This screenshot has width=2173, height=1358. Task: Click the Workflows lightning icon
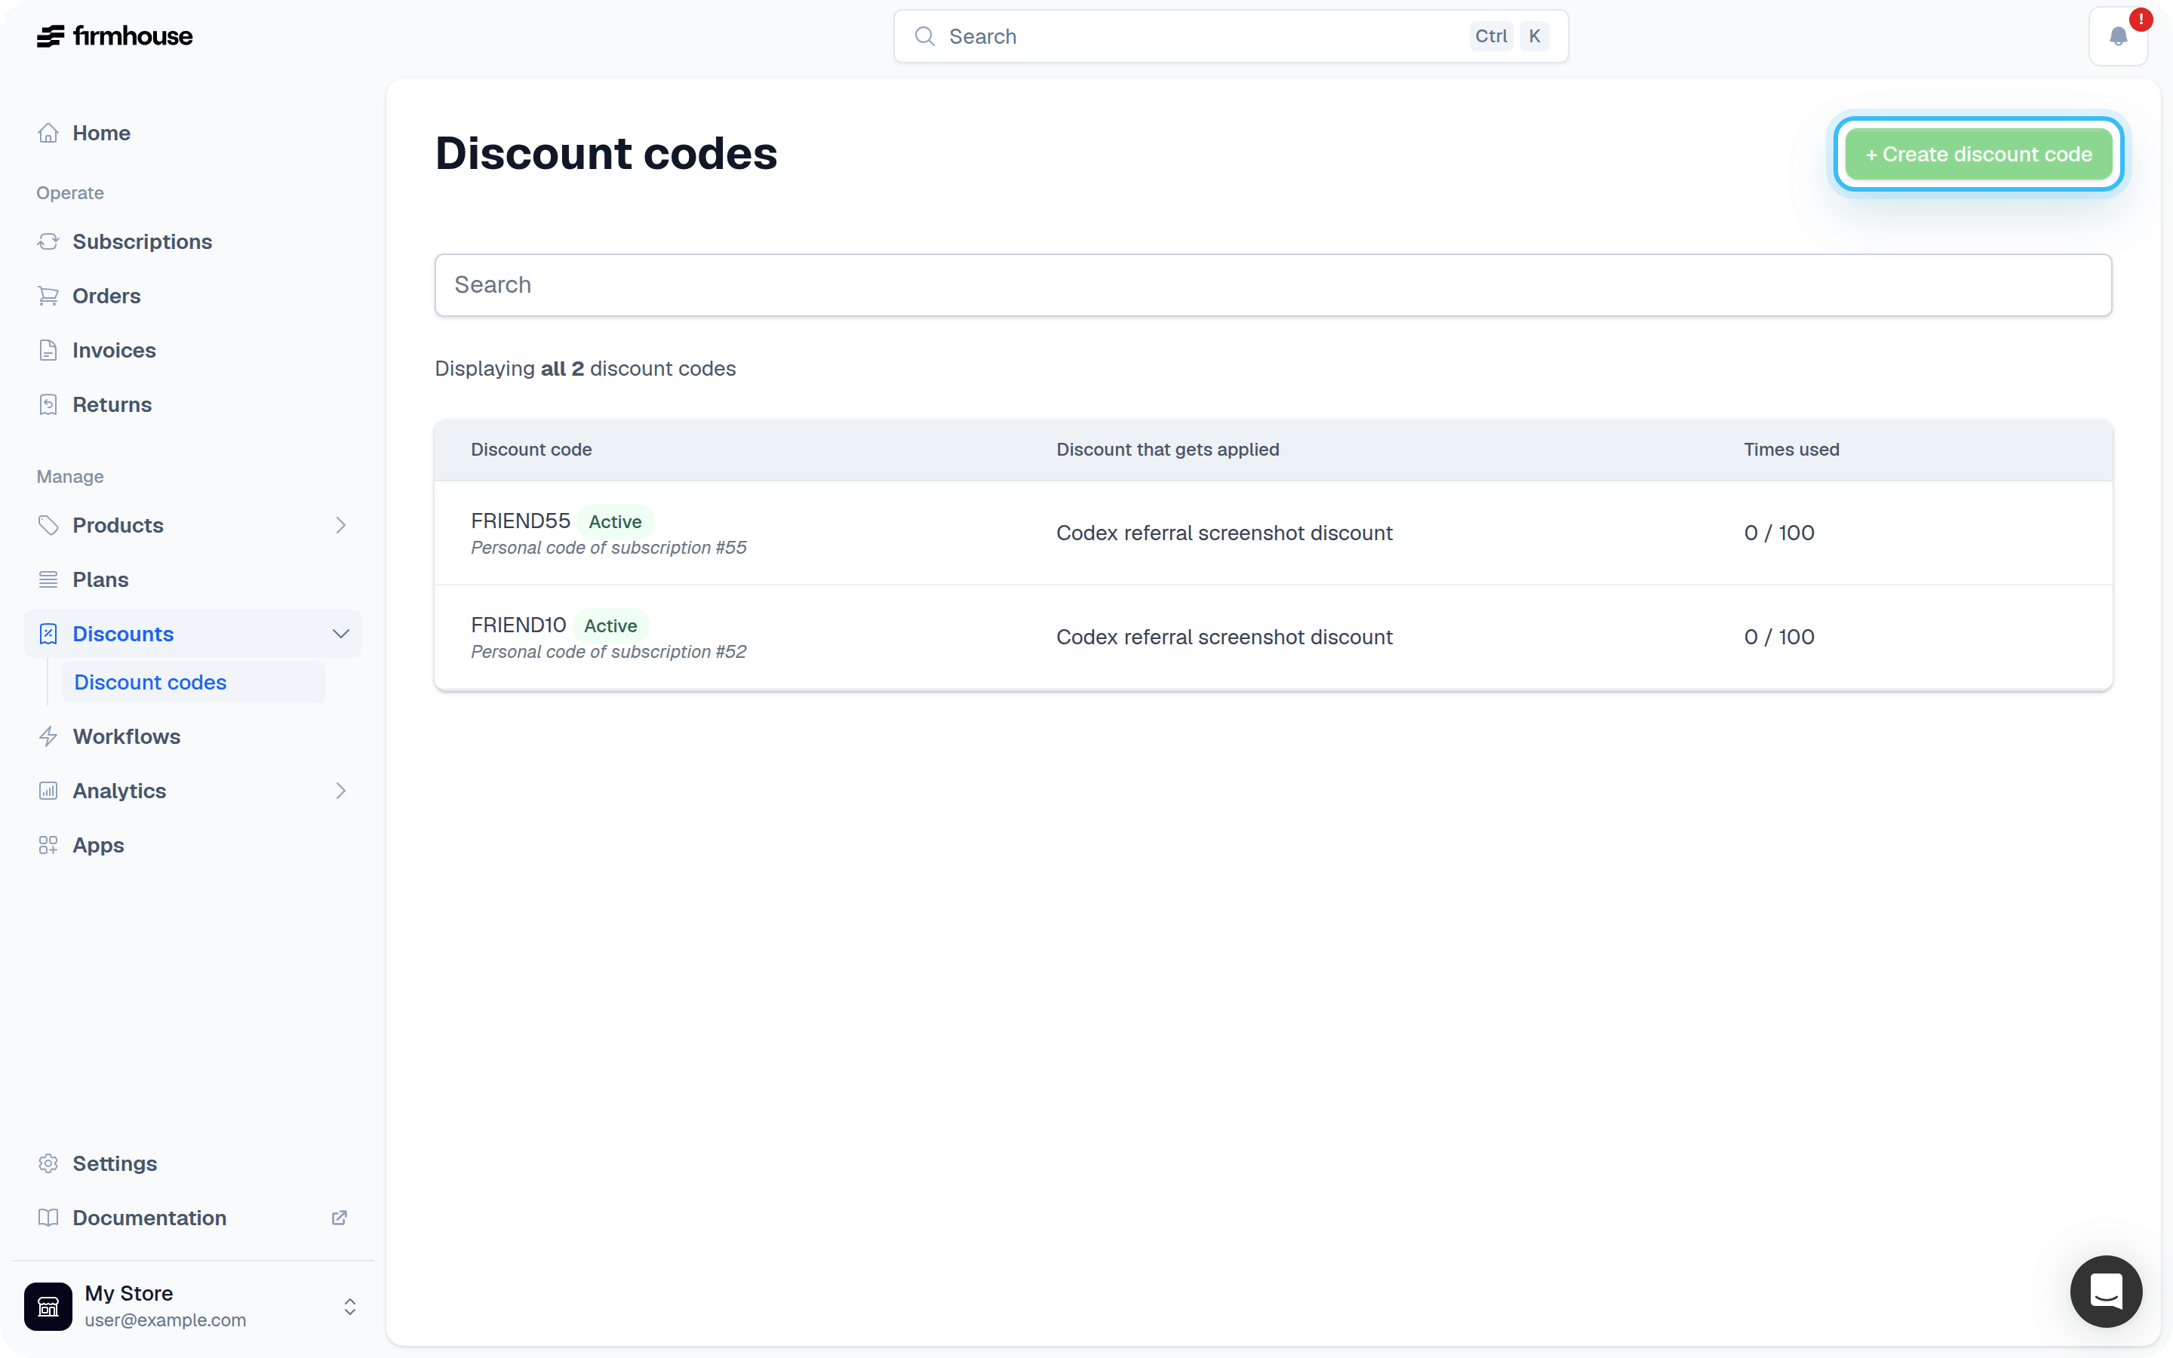[x=48, y=736]
